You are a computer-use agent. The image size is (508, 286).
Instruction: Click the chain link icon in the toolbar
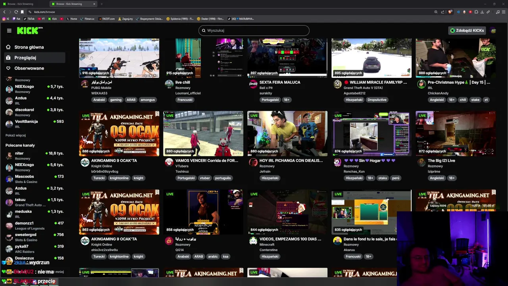tap(488, 12)
